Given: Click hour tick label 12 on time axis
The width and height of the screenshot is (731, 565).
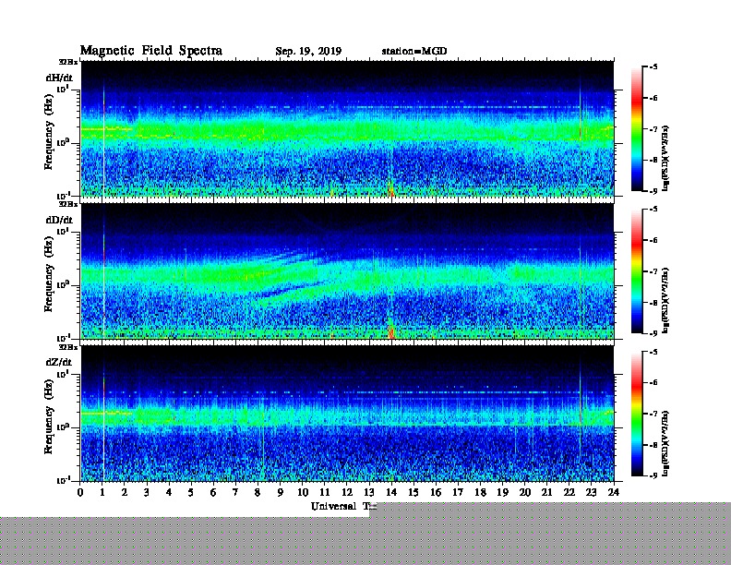Looking at the screenshot, I should (x=347, y=492).
